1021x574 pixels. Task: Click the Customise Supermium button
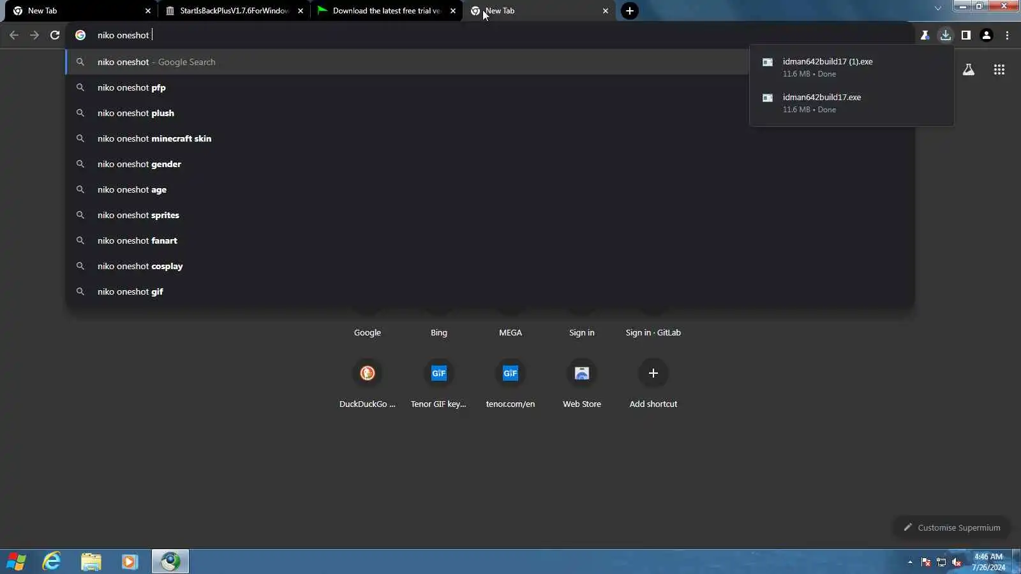[x=951, y=527]
